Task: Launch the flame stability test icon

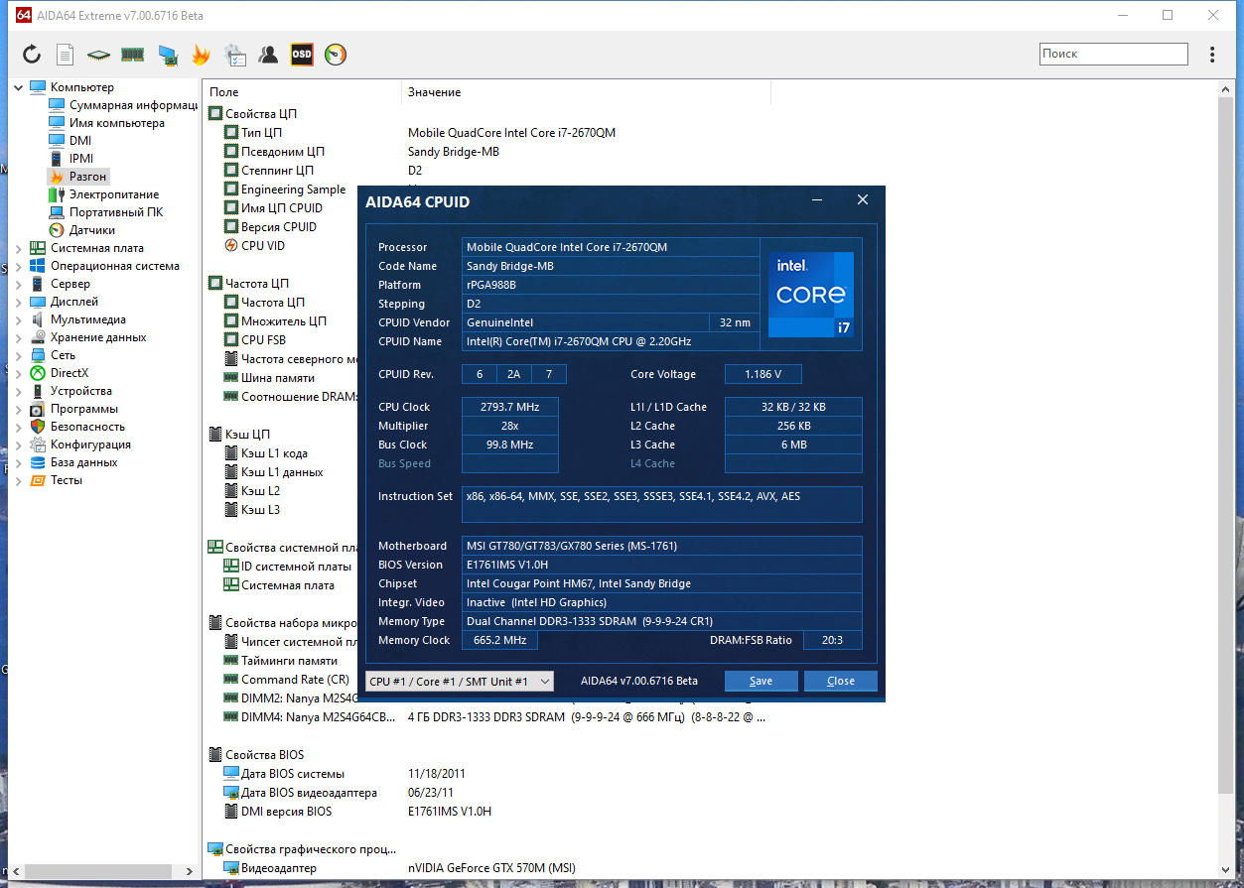Action: (202, 54)
